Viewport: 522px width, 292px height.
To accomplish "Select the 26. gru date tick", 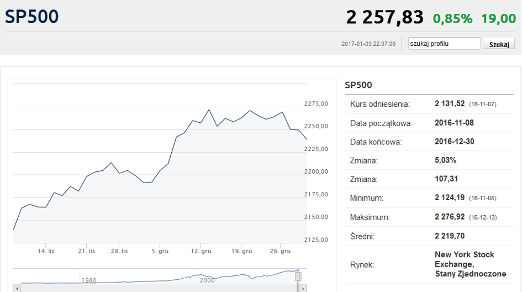I will point(280,251).
